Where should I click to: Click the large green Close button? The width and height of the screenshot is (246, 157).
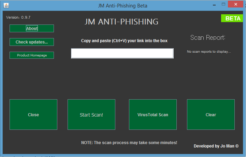[x=33, y=115]
